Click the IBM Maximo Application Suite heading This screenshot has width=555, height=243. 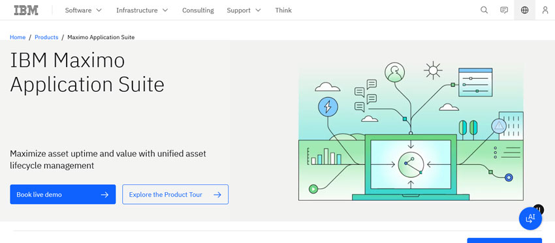tap(87, 72)
